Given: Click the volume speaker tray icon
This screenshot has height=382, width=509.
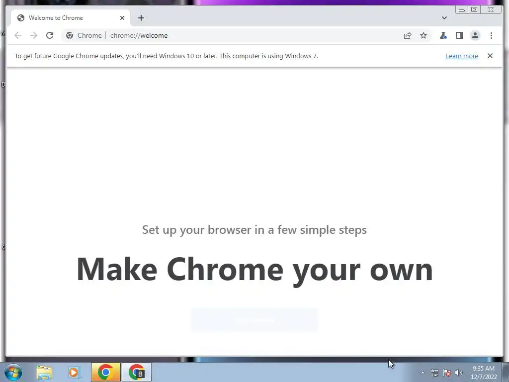Looking at the screenshot, I should tap(459, 373).
